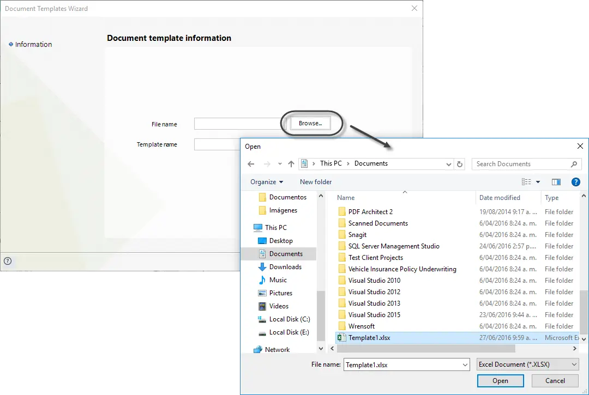The image size is (589, 395).
Task: Select Imágenes in the navigation pane
Action: click(278, 210)
